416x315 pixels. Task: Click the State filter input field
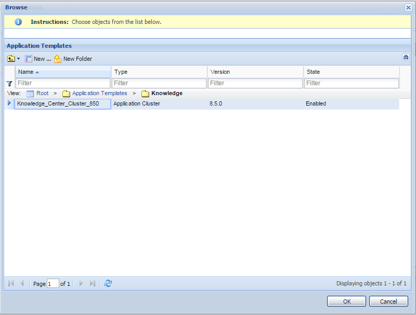[352, 83]
